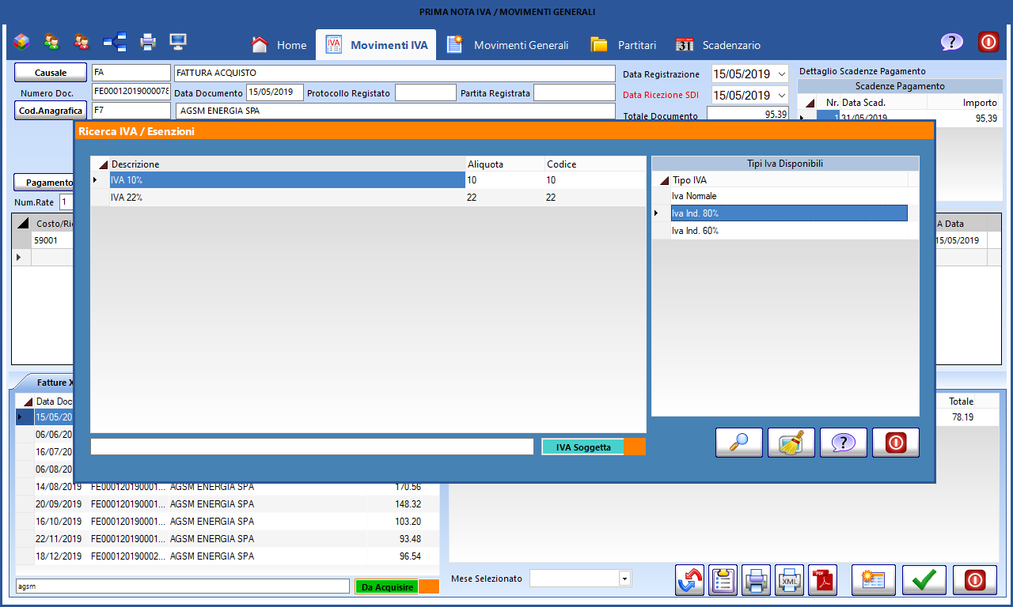1013x607 pixels.
Task: Click the broom clear icon in dialog
Action: coord(791,443)
